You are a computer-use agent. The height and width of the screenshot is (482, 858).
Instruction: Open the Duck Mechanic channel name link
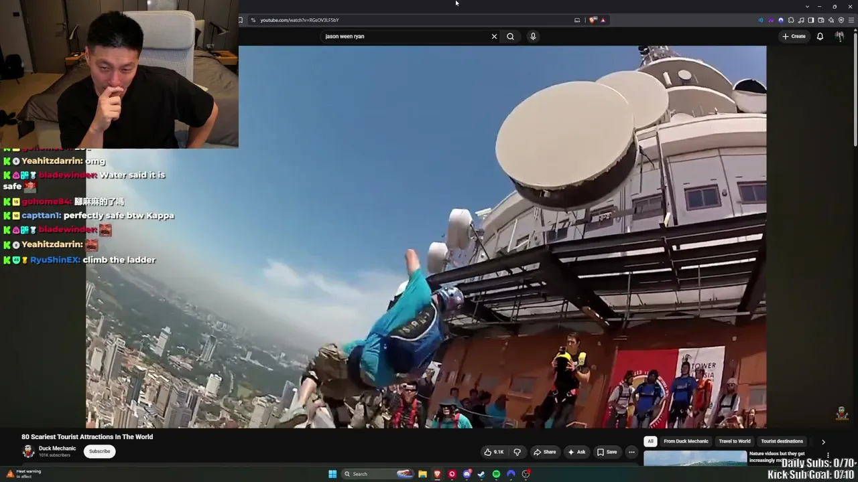click(x=58, y=449)
